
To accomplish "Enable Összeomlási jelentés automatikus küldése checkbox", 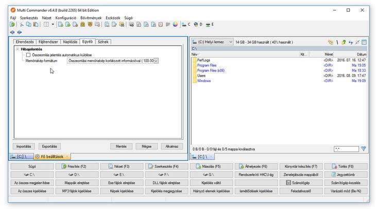I will pyautogui.click(x=28, y=54).
